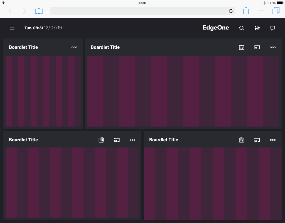Click the EdgeOne logo
The image size is (285, 223).
[x=216, y=28]
